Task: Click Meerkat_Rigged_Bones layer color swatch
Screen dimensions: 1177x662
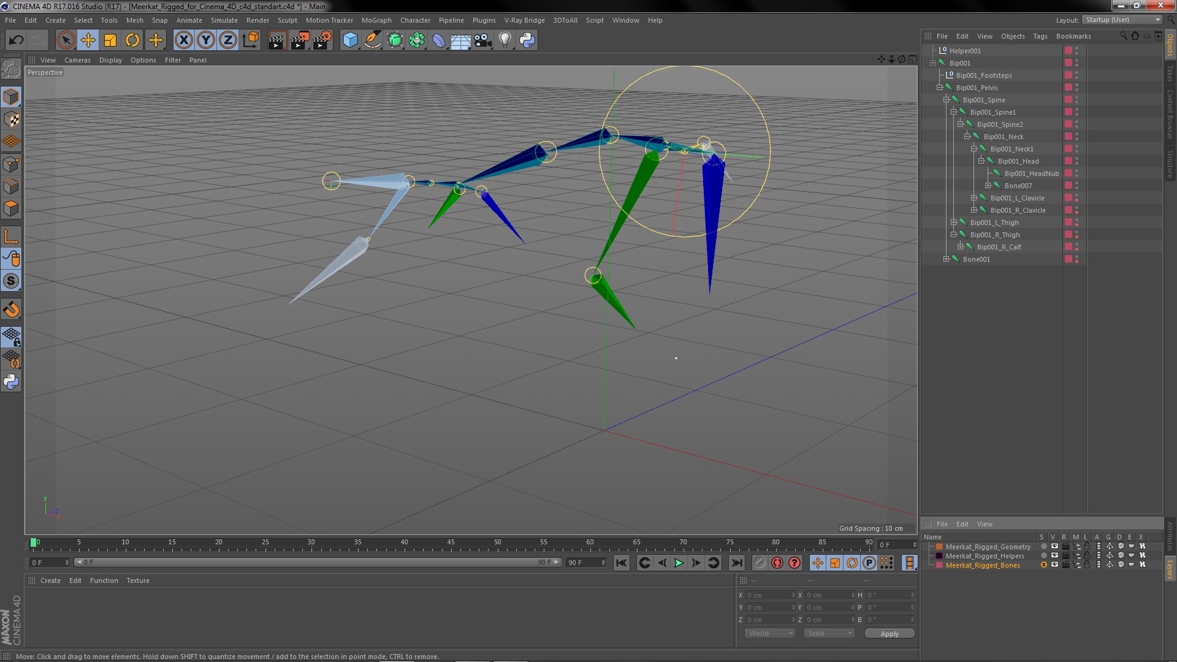Action: click(939, 565)
